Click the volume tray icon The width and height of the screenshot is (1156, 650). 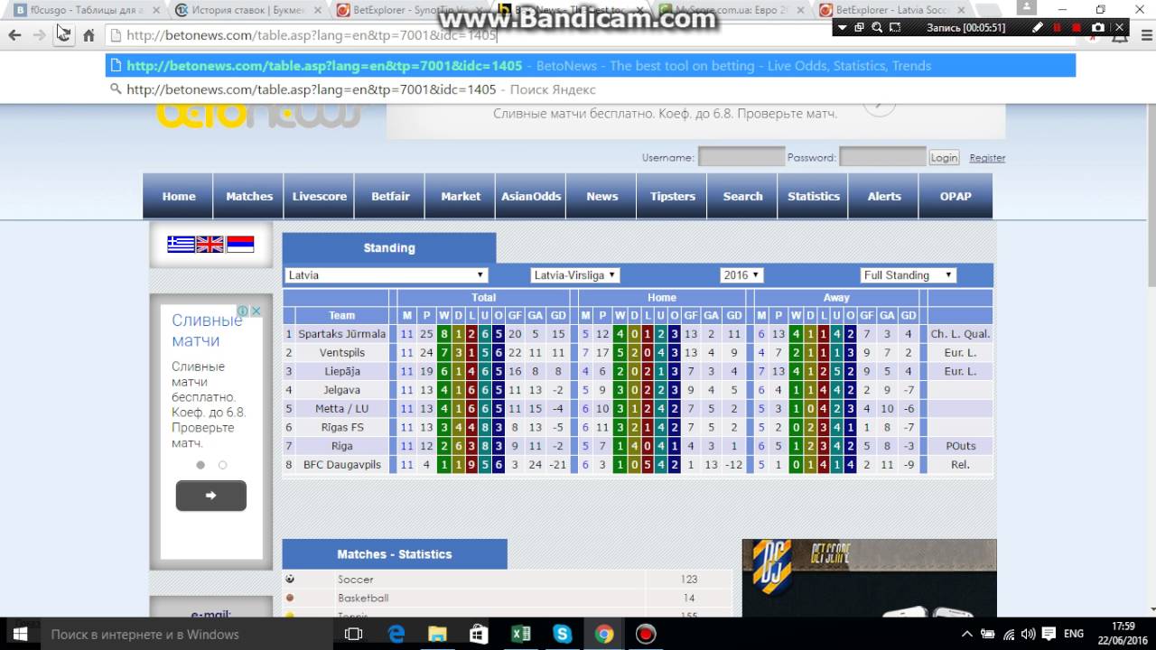pyautogui.click(x=1029, y=634)
